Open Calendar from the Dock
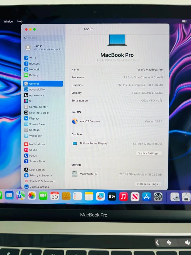191x255 pixels. (55, 196)
